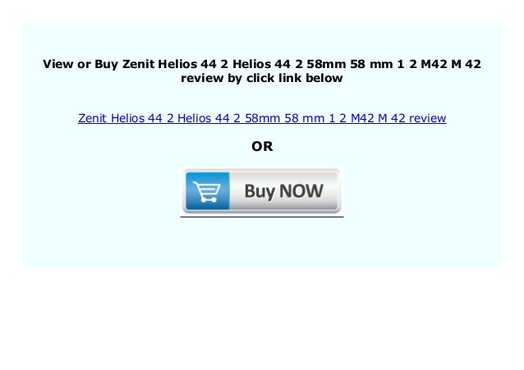Click '58mm' inside the blue hyperlink
This screenshot has height=370, width=524.
pyautogui.click(x=262, y=118)
